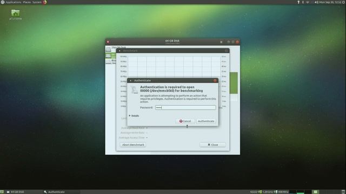This screenshot has width=346, height=194.
Task: Close the Authenticate dialog via title bar button
Action: (x=215, y=80)
